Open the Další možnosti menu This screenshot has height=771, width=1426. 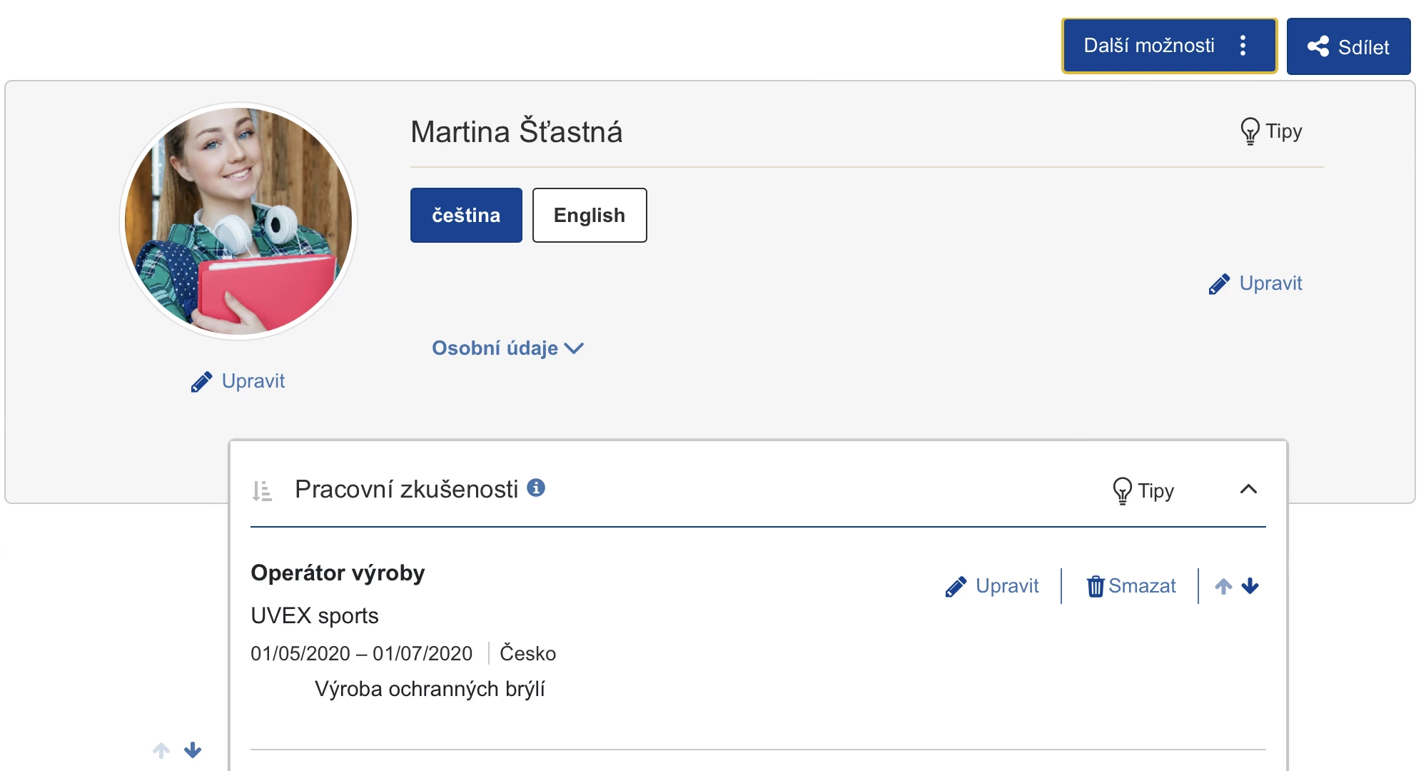click(1168, 46)
